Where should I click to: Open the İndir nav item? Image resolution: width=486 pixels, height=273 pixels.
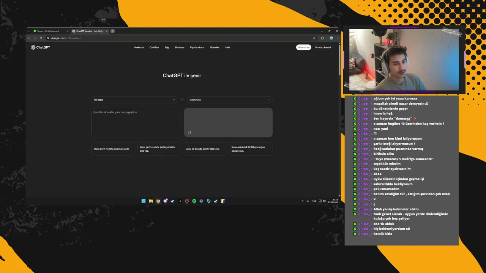point(227,47)
